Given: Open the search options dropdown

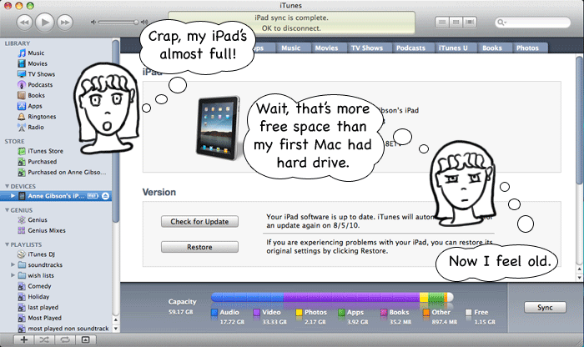Looking at the screenshot, I should pos(501,23).
